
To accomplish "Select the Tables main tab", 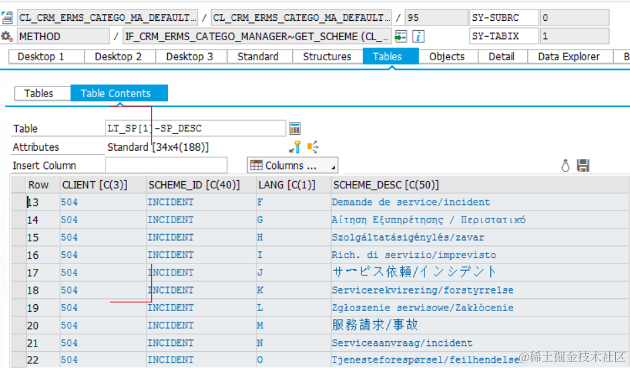I will click(390, 56).
